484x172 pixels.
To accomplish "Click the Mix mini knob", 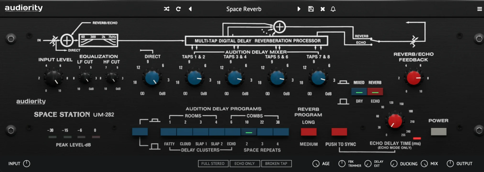I will pos(424,164).
